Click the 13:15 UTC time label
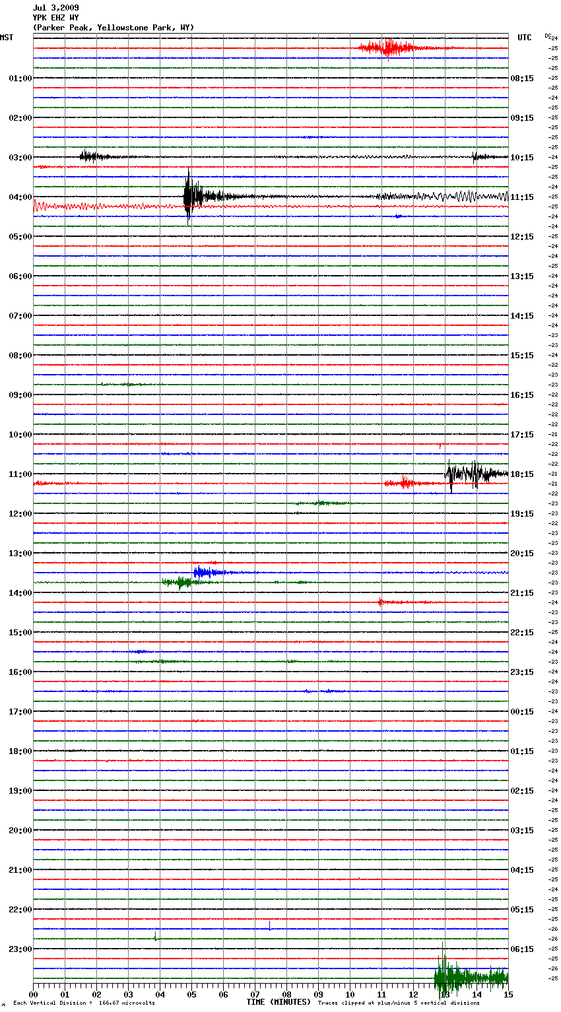561x1012 pixels. click(x=522, y=276)
